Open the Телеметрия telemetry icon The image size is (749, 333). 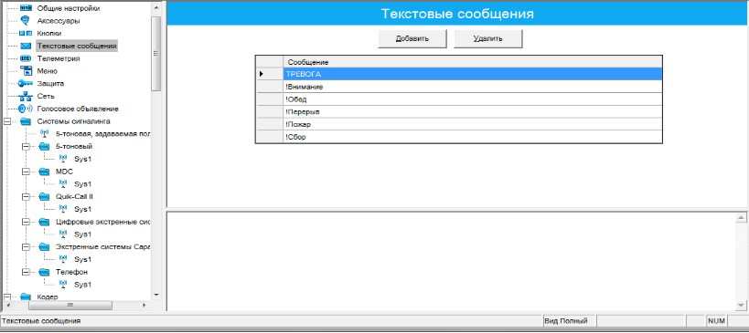pos(26,58)
